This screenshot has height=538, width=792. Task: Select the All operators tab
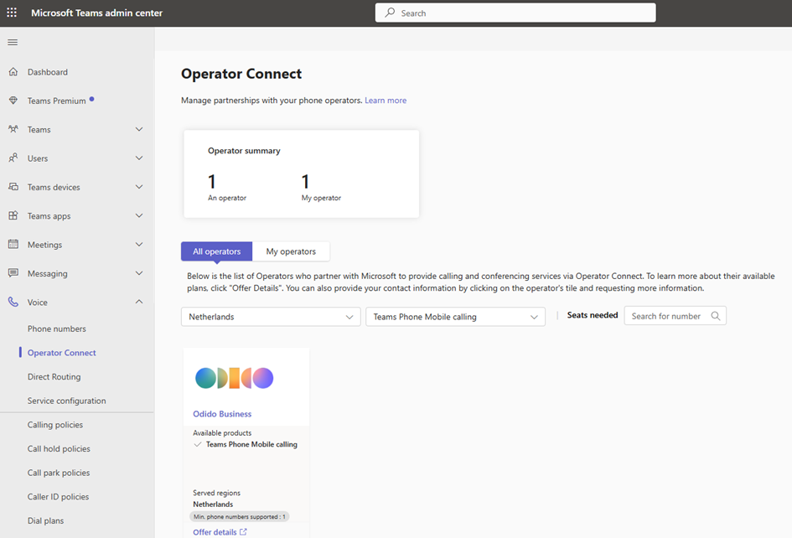[216, 251]
